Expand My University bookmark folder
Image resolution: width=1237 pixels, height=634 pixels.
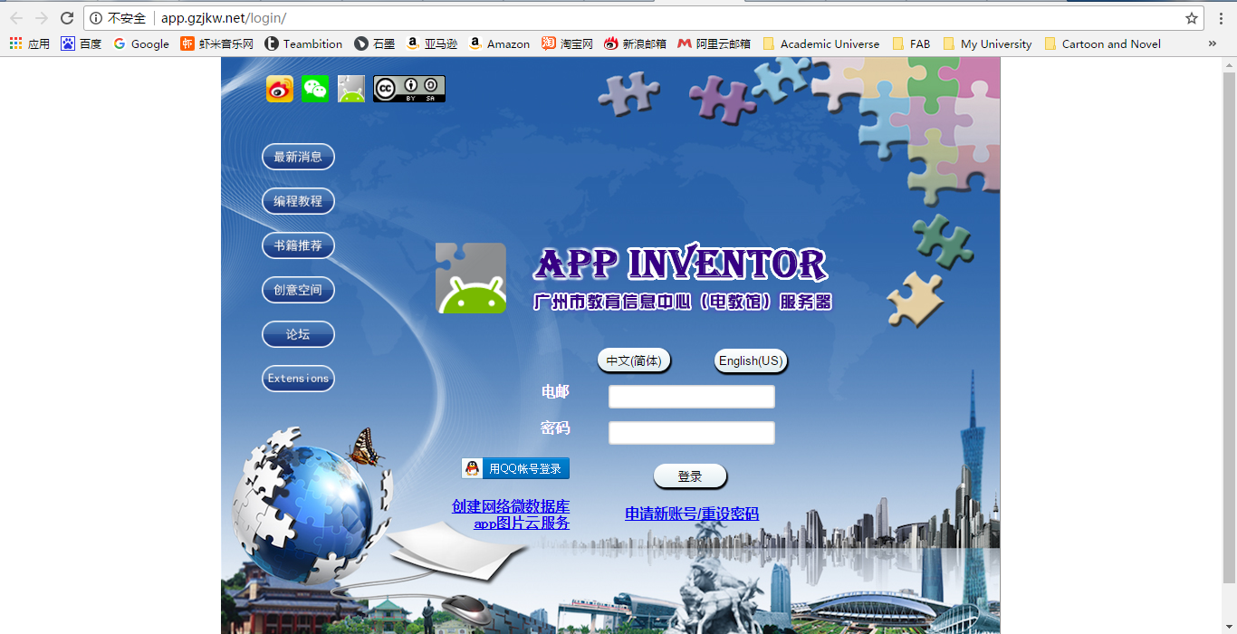pos(987,43)
